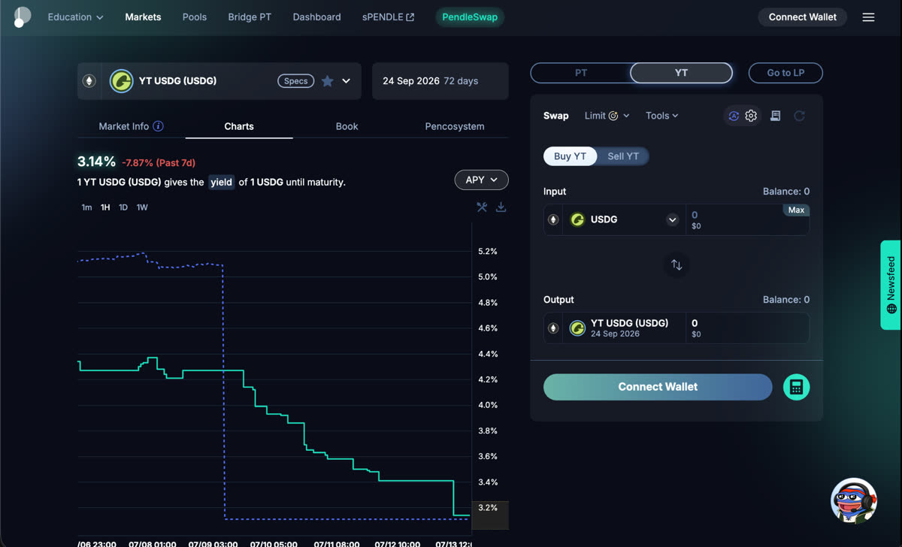Click Ethereum icon in Input row
The height and width of the screenshot is (547, 902).
(553, 219)
